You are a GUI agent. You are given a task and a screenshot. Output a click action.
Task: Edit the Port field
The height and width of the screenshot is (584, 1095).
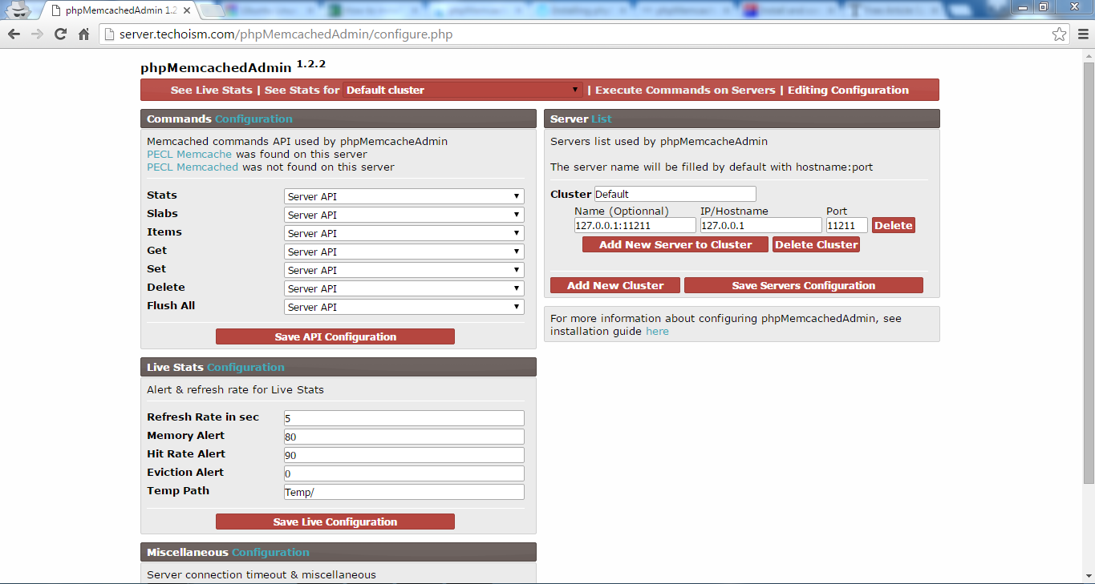click(847, 226)
